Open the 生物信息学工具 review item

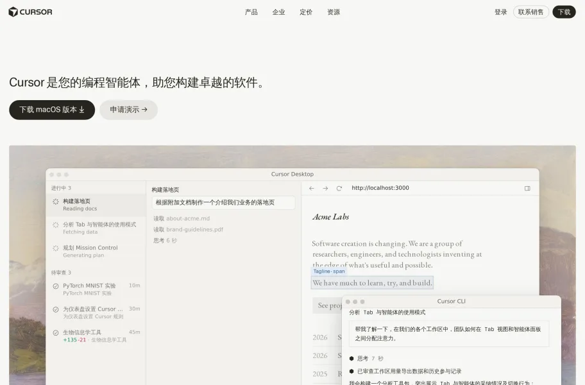(96, 336)
